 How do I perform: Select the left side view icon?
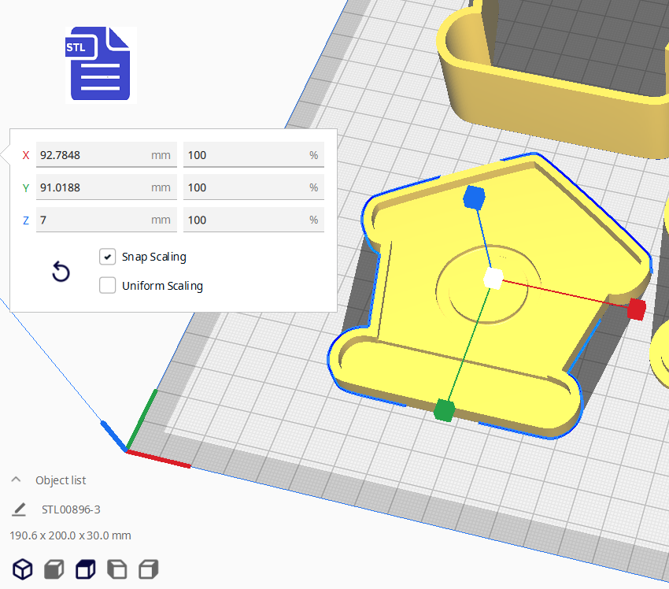[x=116, y=569]
